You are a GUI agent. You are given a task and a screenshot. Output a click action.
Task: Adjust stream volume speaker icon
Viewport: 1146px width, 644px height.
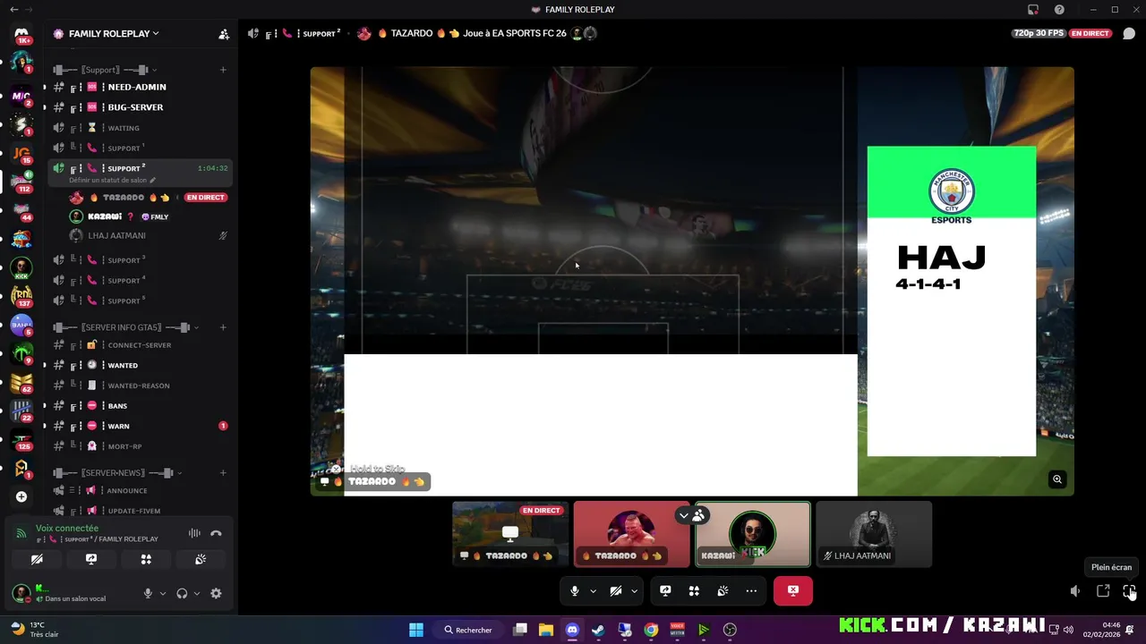click(1075, 591)
